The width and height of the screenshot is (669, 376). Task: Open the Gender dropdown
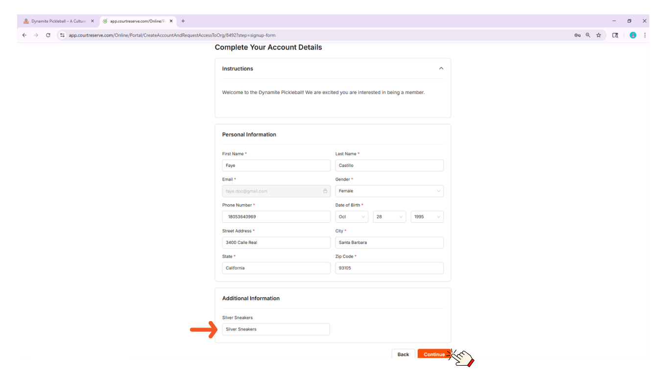pos(389,191)
